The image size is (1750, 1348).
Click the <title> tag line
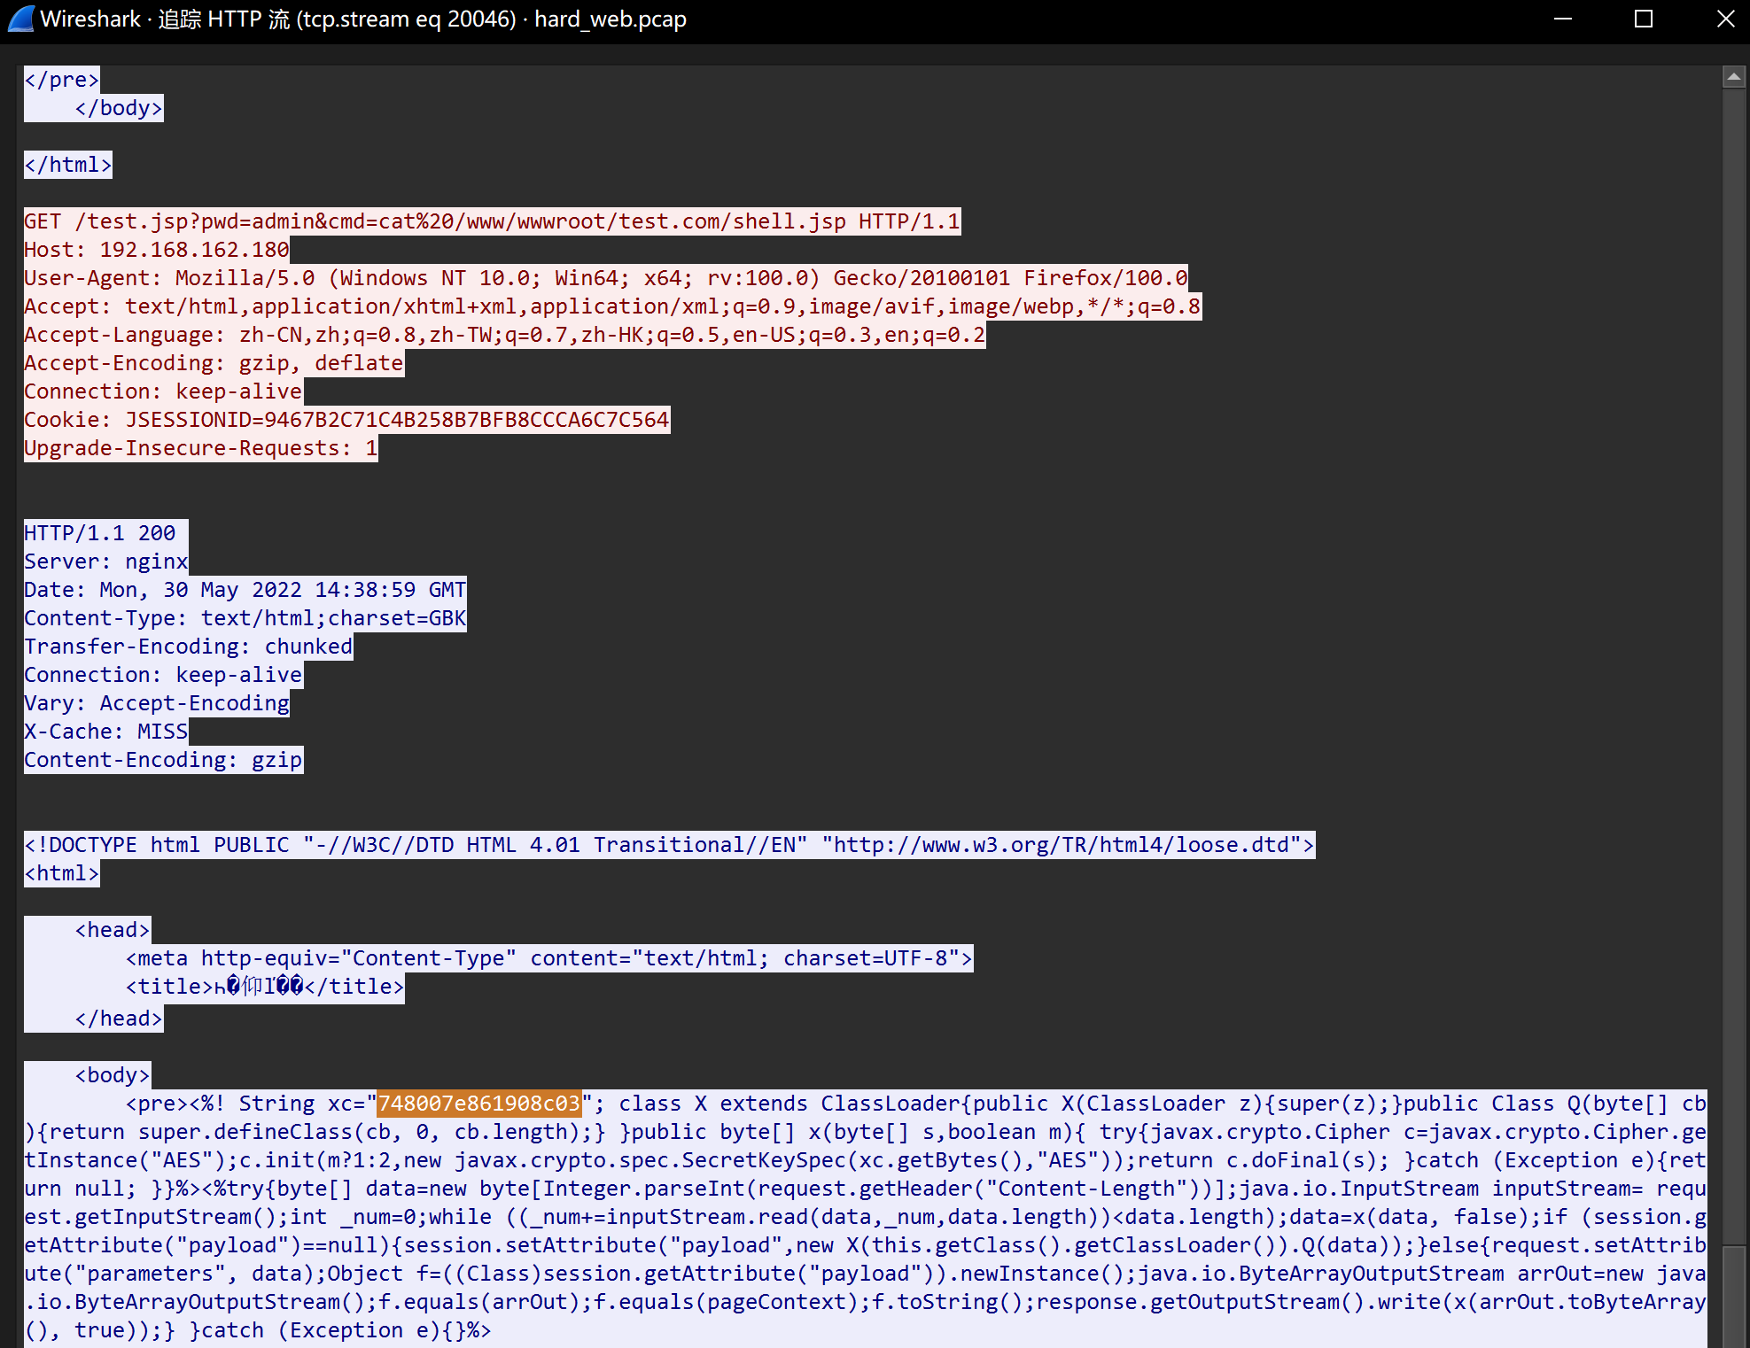pos(265,987)
